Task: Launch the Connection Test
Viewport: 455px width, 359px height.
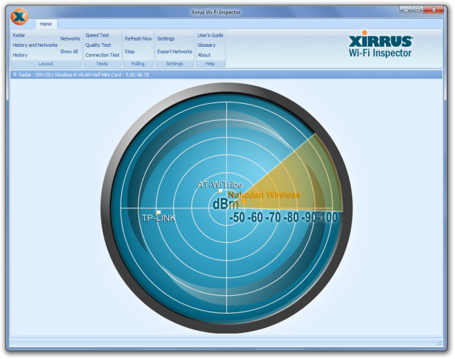Action: 102,55
